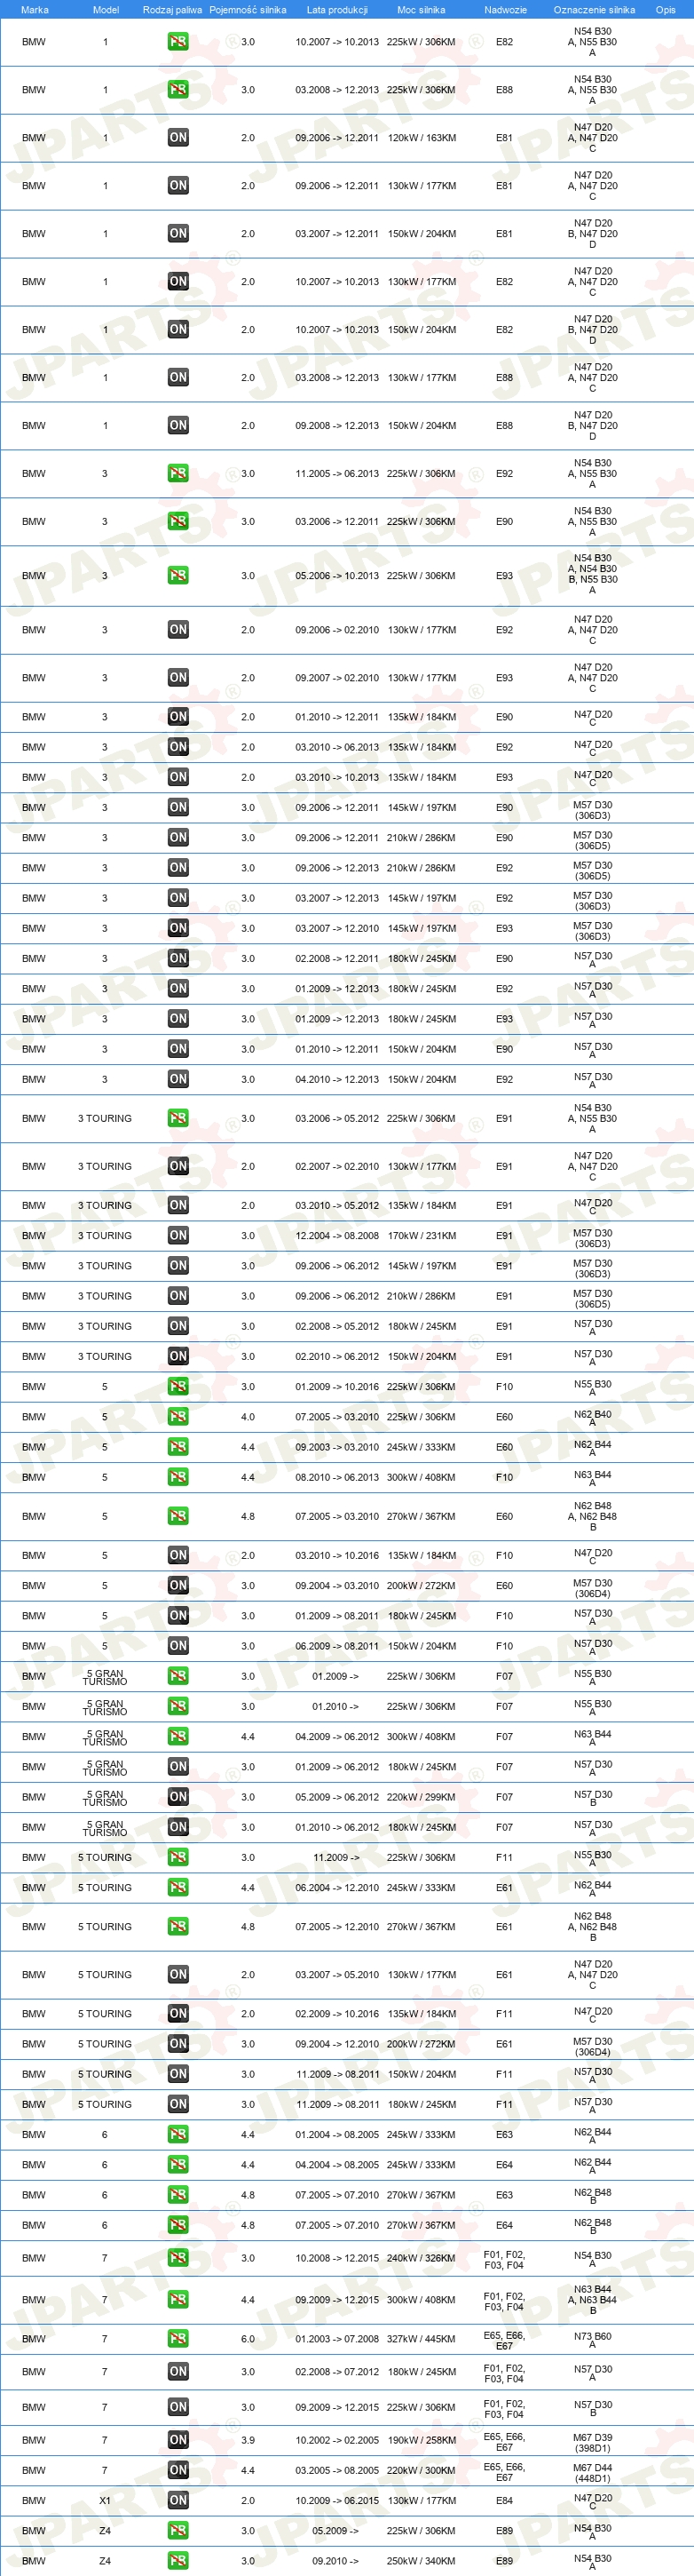Select the 09.2010 -> production years cell

[335, 2561]
